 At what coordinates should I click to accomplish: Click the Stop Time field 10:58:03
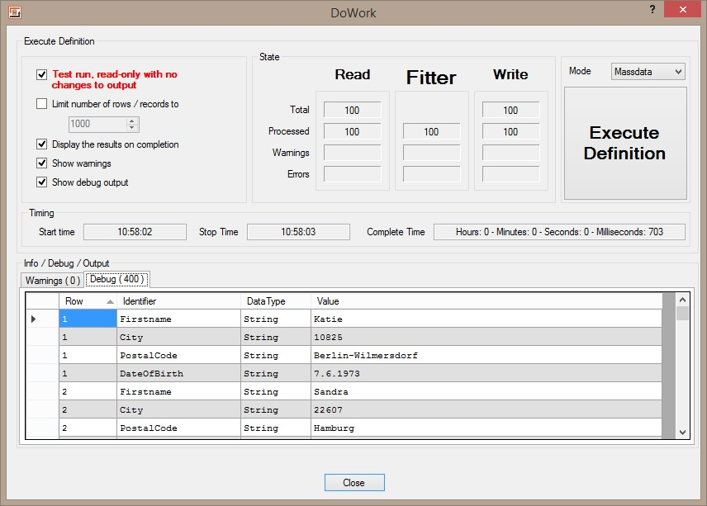pos(298,232)
